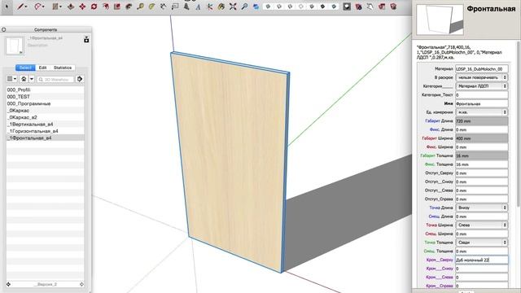Image resolution: width=521 pixels, height=293 pixels.
Task: Activate the Tape Measure tool
Action: pyautogui.click(x=140, y=7)
